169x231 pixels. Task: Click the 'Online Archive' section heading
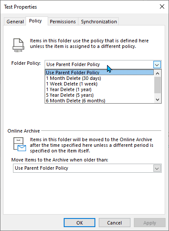coord(24,131)
